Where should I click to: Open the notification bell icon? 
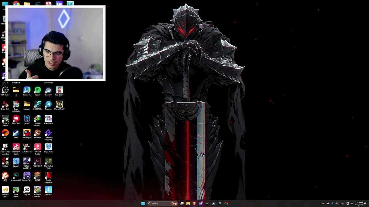365,204
